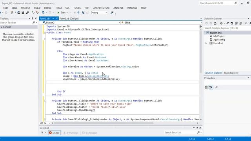Click the Step Over debug icon
Viewport: 251px width, 141px height.
pos(83,13)
